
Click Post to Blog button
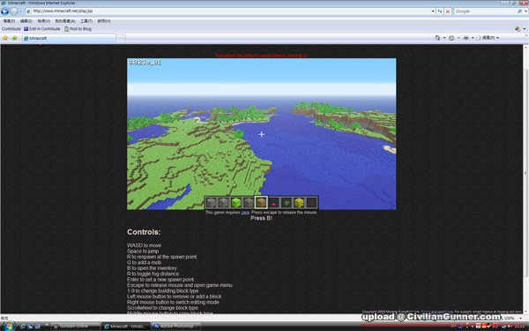pos(78,29)
